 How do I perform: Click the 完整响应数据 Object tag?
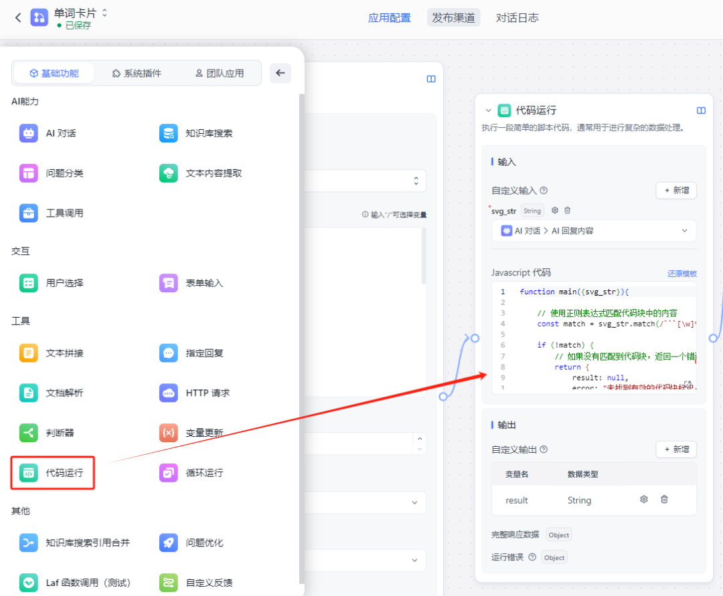(x=558, y=534)
